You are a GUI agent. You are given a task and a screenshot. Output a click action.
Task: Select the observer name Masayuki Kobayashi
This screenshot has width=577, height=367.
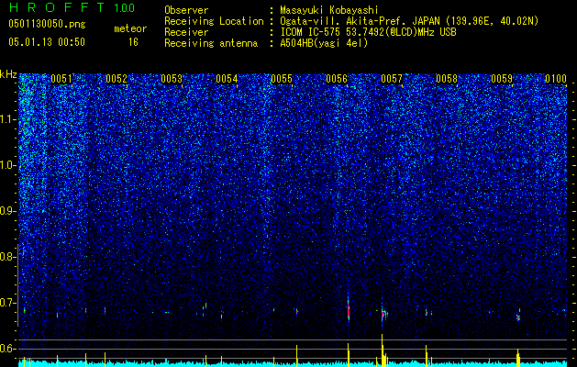(x=329, y=10)
